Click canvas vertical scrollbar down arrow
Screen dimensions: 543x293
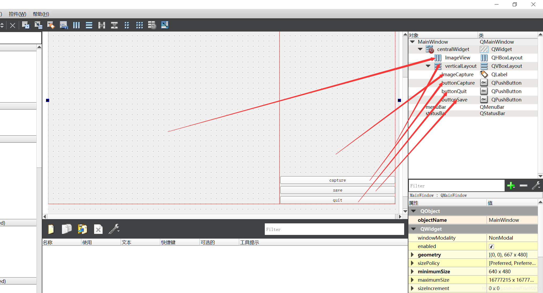405,211
